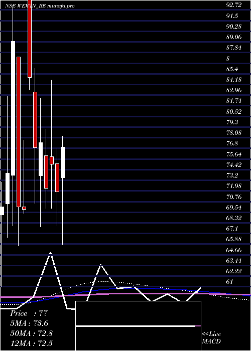
Task: Select the 69.54 price axis label
Action: tap(234, 208)
